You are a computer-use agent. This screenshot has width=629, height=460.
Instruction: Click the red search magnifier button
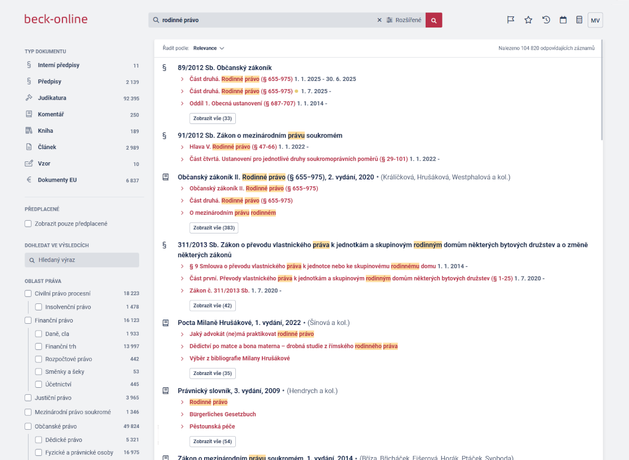pos(434,20)
